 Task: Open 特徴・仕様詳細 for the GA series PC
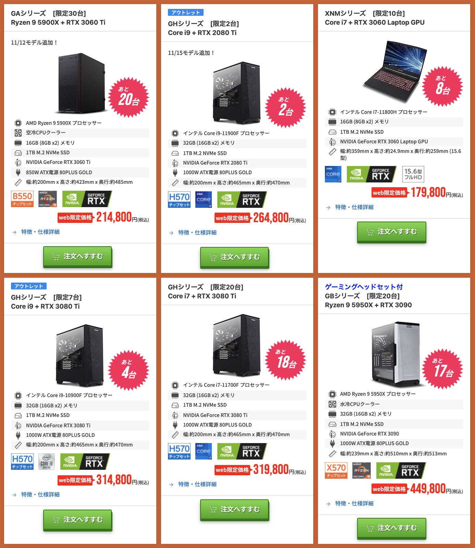[40, 232]
